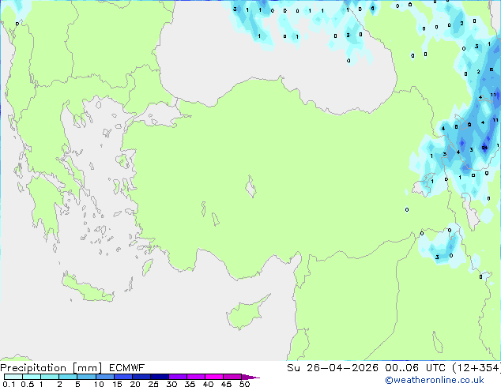This screenshot has width=501, height=387.
Task: Select the 25–30 mm navy swatch
Action: (x=159, y=377)
